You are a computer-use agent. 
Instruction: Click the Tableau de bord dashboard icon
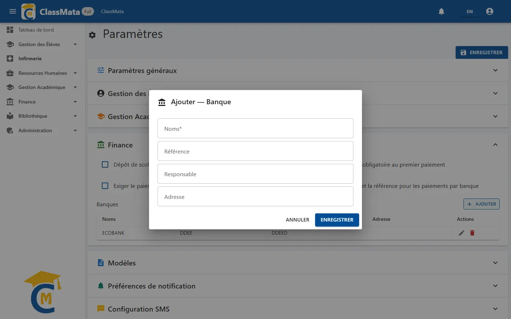tap(10, 30)
